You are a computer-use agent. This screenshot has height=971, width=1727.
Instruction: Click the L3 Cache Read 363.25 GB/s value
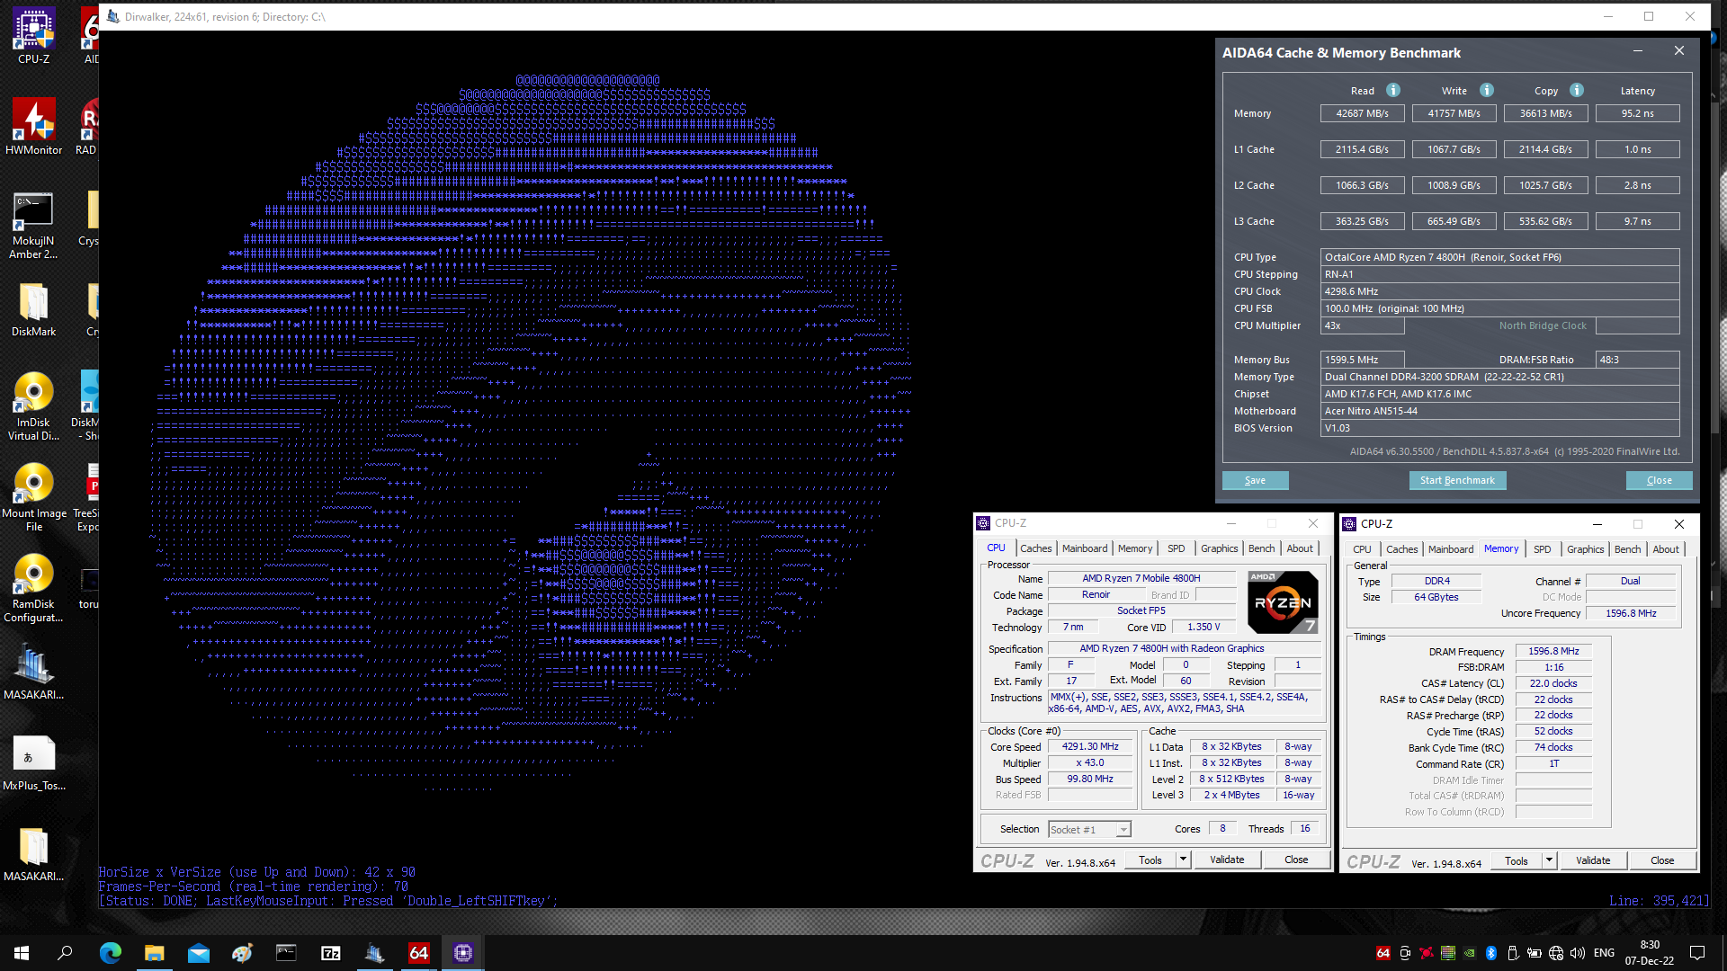1362,221
